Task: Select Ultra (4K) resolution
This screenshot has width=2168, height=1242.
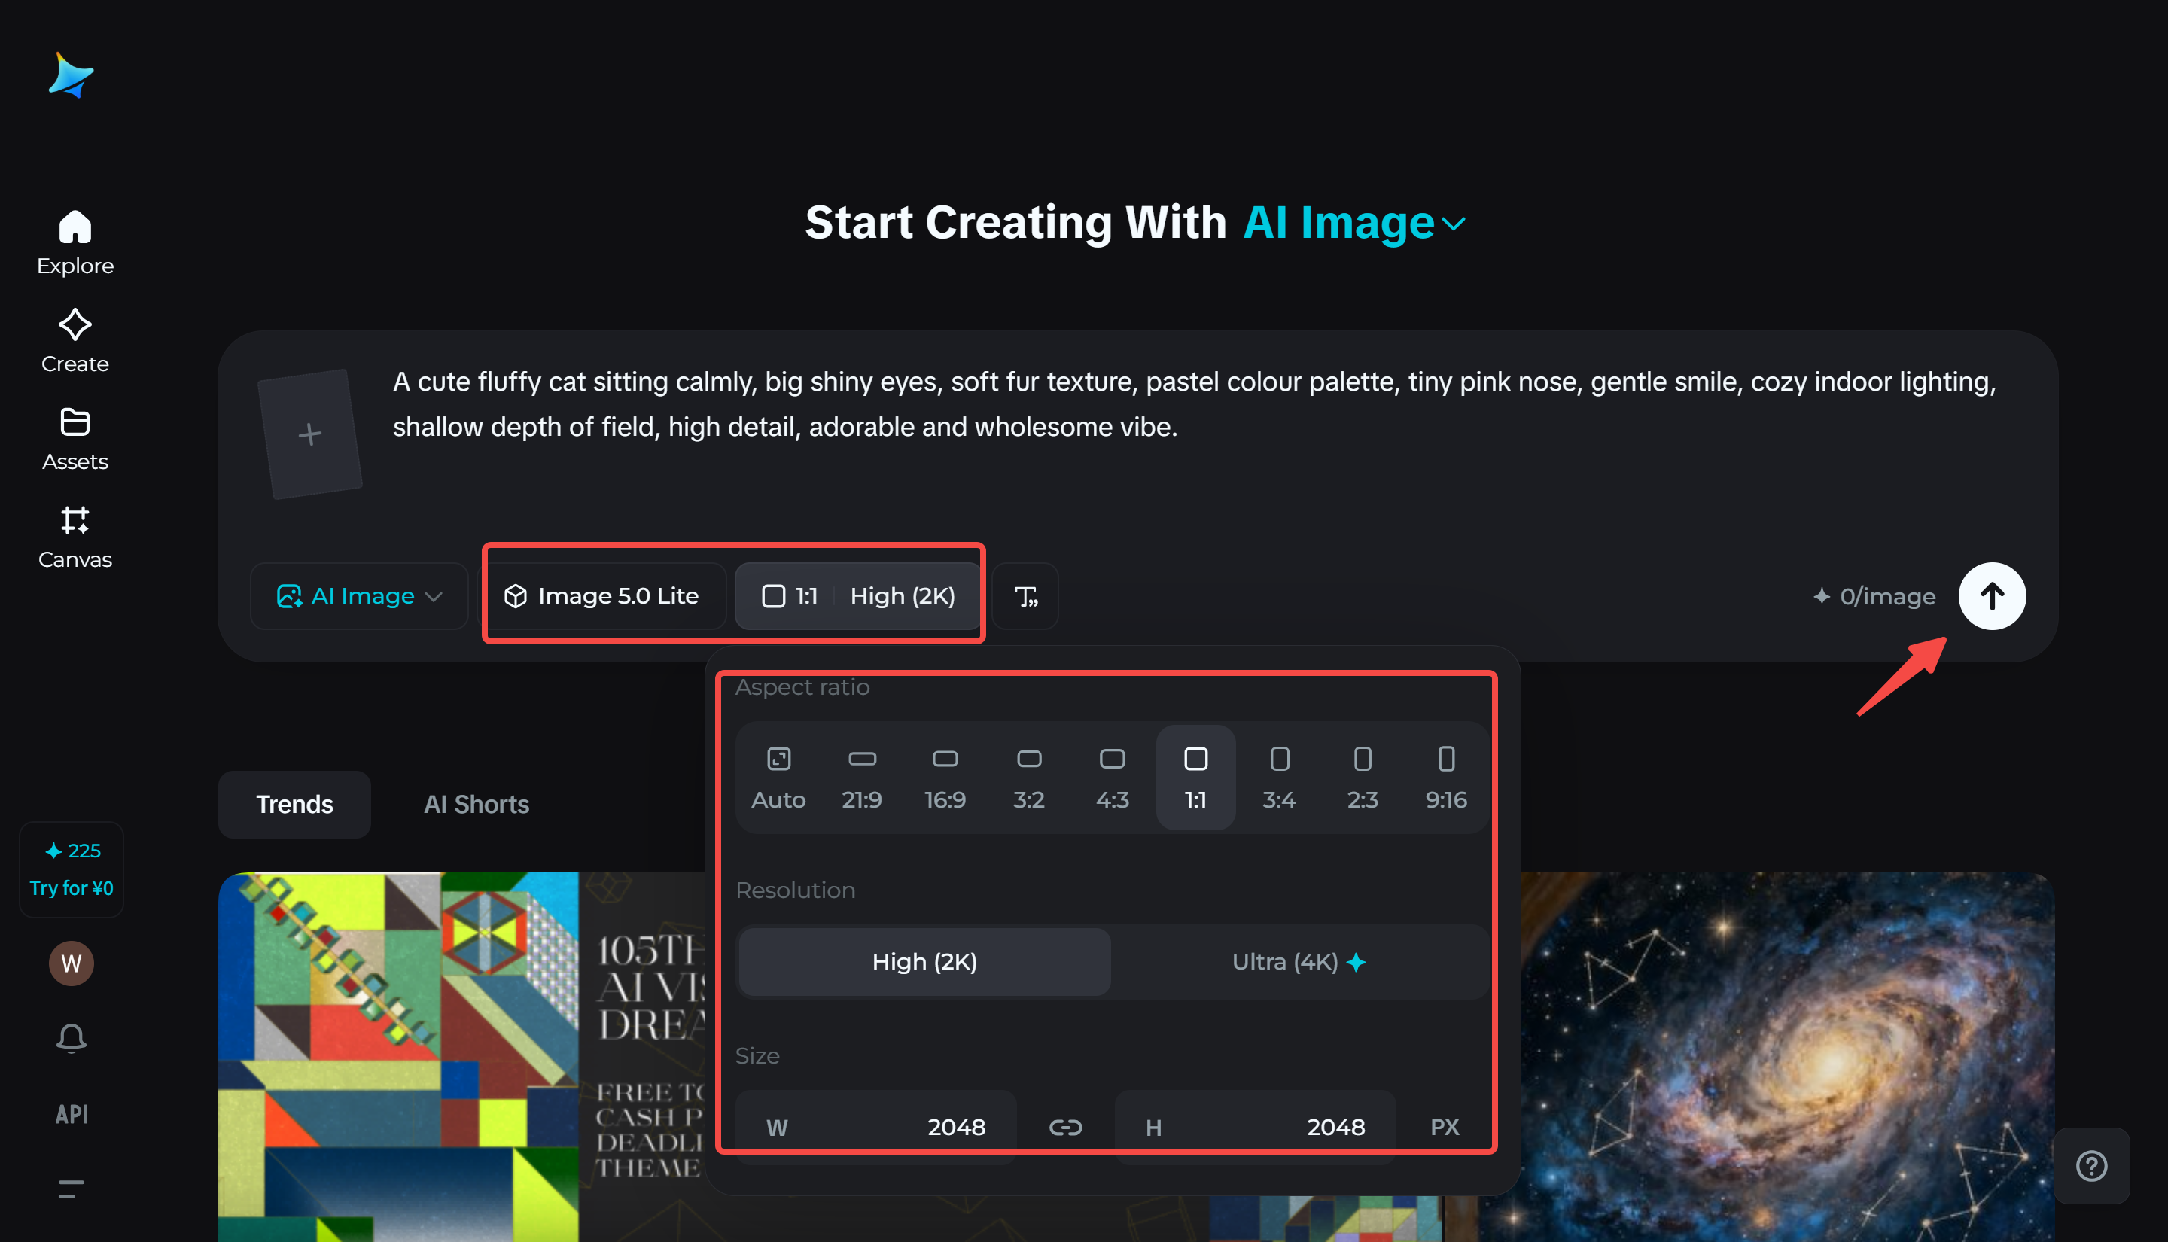Action: point(1298,961)
